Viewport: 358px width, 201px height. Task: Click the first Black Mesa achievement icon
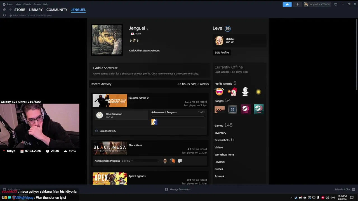[165, 161]
